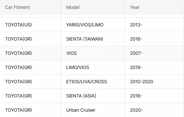Click the TOYOTA(GR) cell beside Urban Cruiser

30,110
